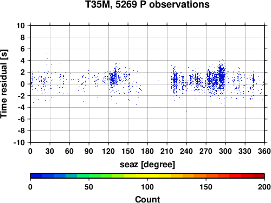Click the 'Time residual [s]' y-axis label
The image size is (271, 203).
point(4,84)
